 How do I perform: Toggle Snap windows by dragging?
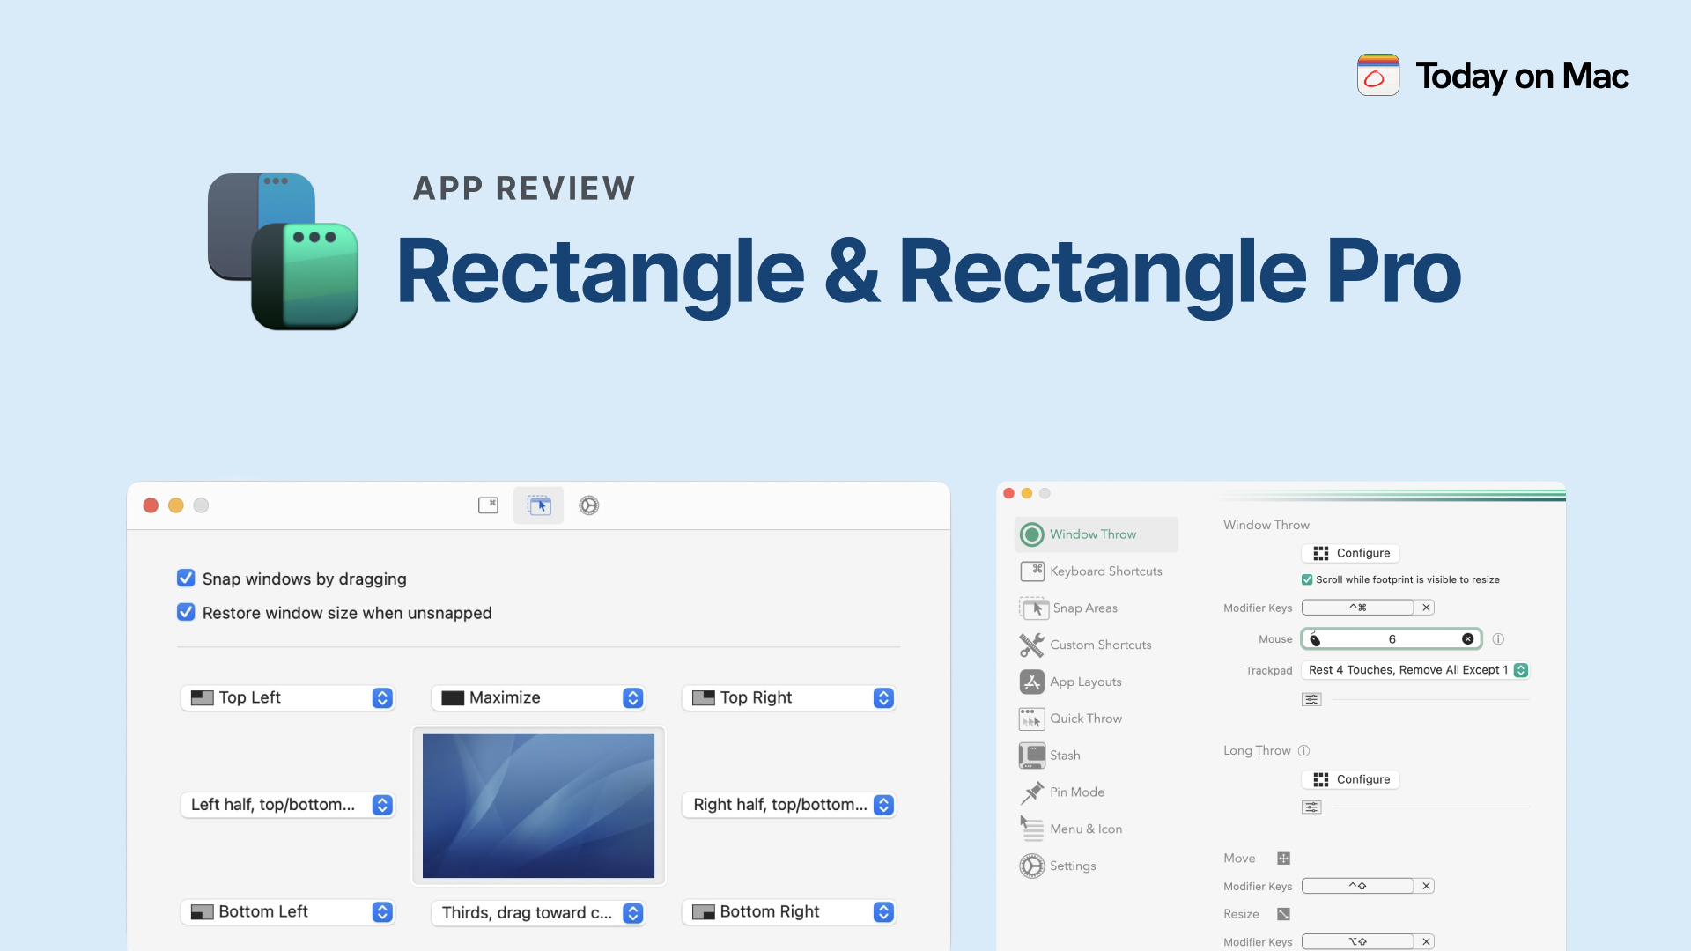186,579
